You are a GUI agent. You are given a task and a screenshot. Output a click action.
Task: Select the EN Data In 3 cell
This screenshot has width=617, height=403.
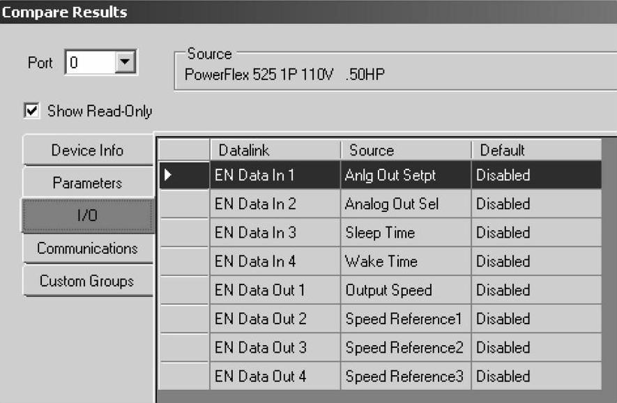click(275, 232)
